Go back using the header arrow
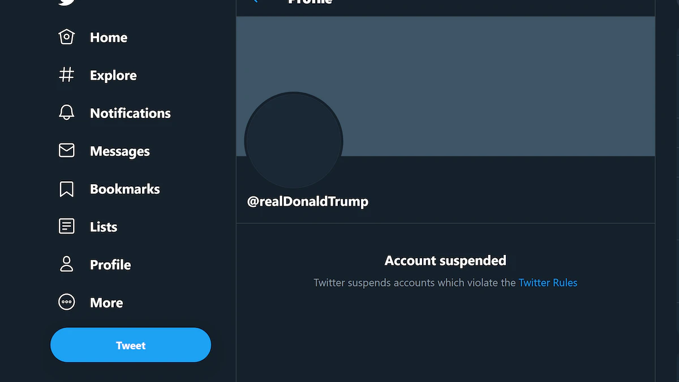679x382 pixels. pyautogui.click(x=256, y=2)
